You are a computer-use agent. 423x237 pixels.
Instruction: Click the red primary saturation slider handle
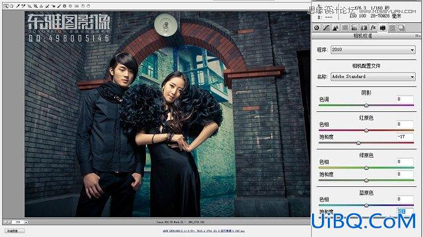point(358,143)
